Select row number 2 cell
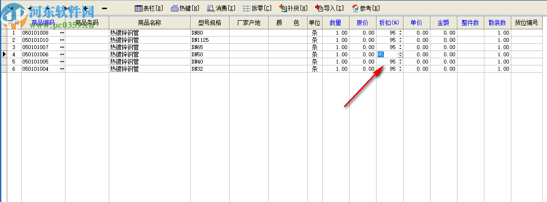547x202 pixels. coord(14,40)
